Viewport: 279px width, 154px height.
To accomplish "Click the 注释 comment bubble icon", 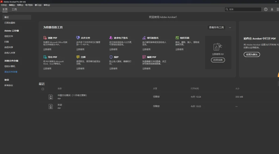I will point(78,57).
